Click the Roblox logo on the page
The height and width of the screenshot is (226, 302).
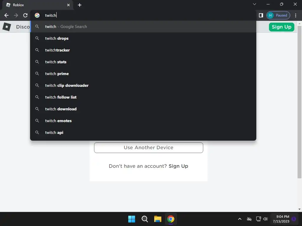point(7,27)
